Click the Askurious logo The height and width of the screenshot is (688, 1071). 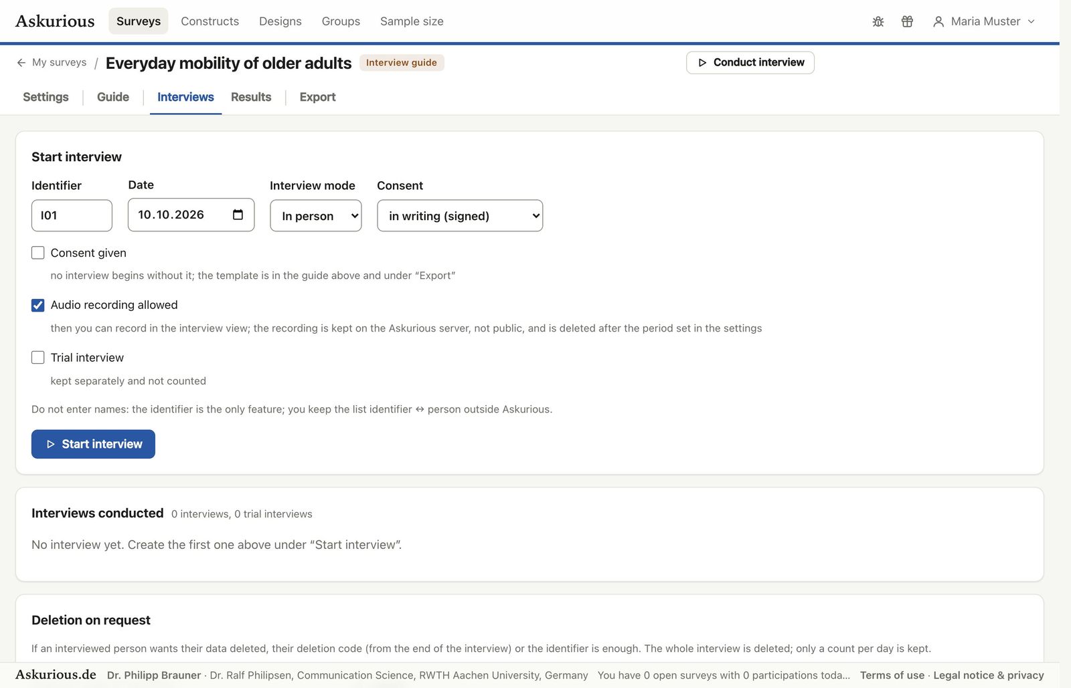[55, 21]
